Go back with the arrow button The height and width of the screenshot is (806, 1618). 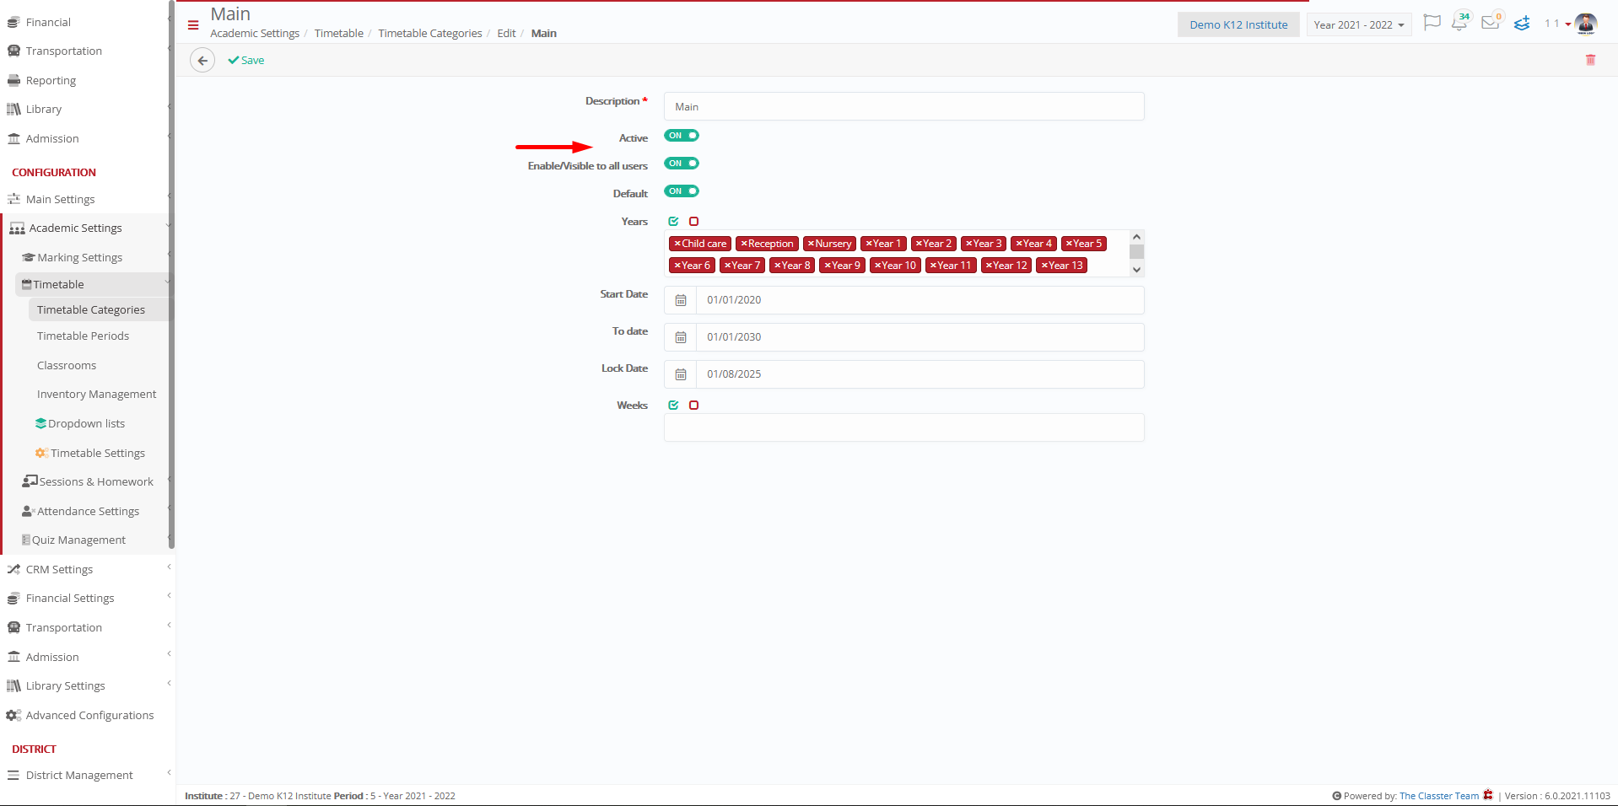click(x=202, y=61)
